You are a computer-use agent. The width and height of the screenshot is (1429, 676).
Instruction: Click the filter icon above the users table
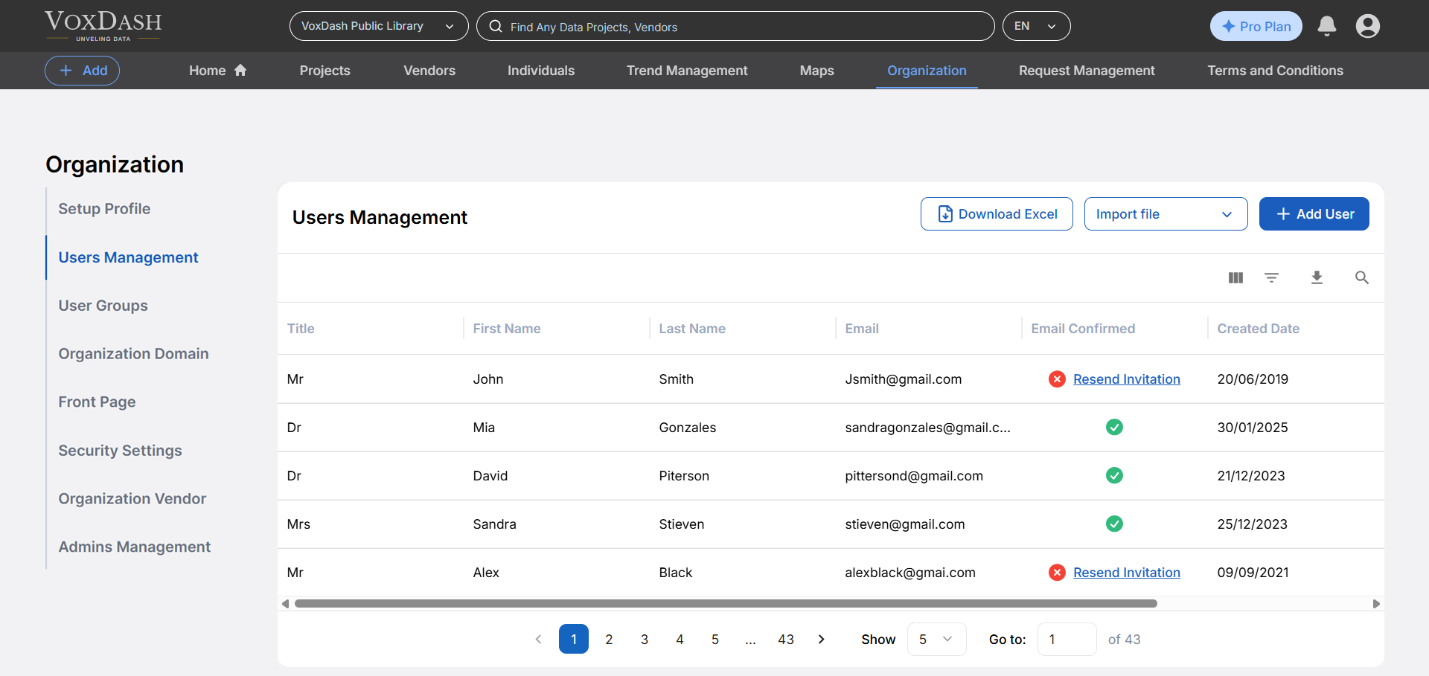1273,277
